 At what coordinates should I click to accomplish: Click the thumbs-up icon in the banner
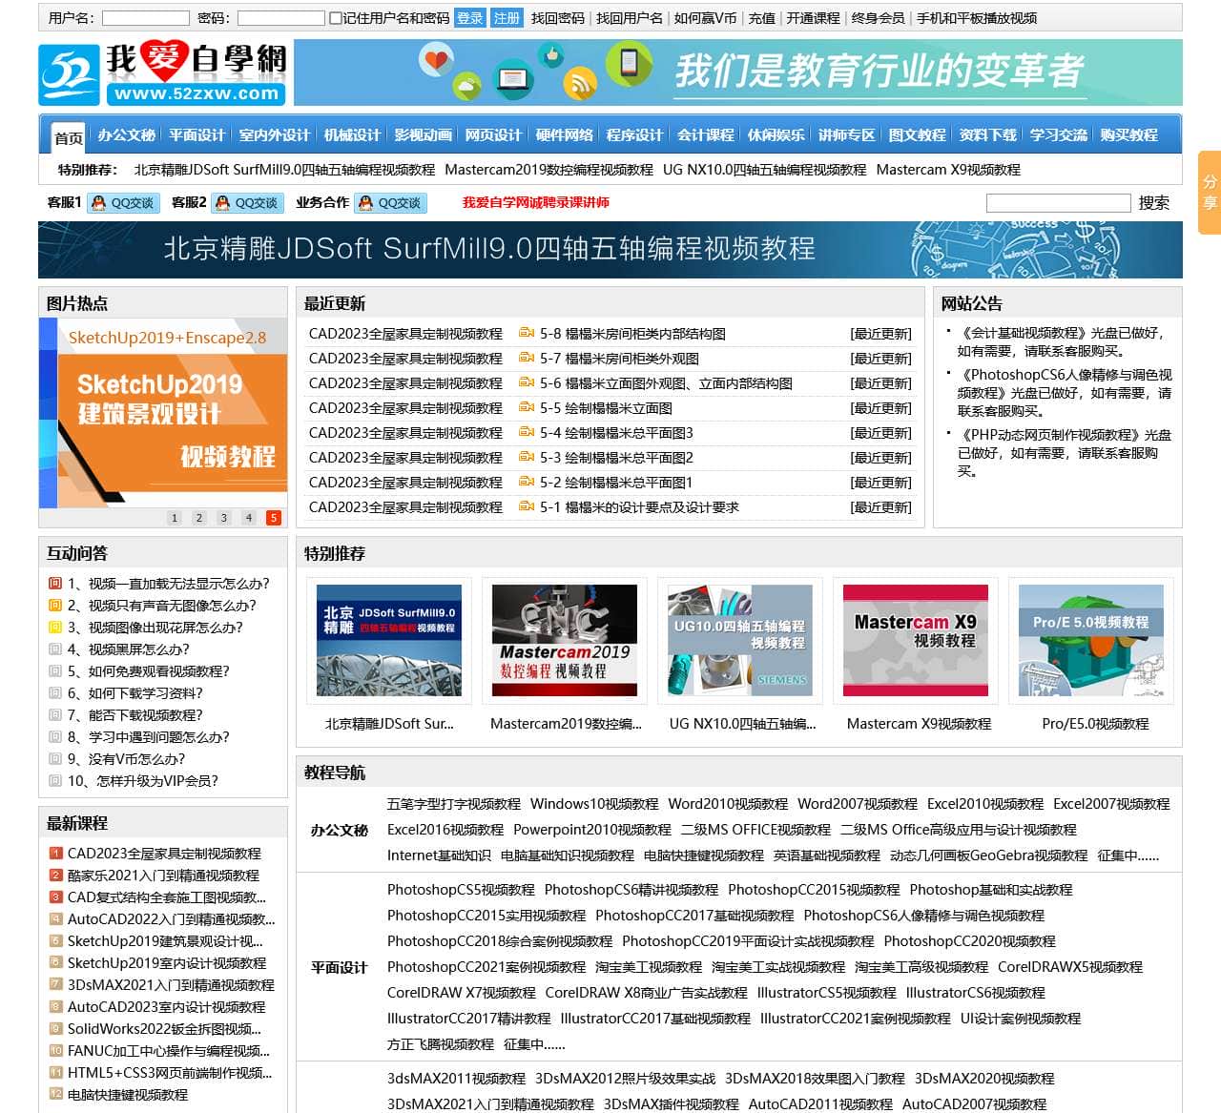click(551, 55)
